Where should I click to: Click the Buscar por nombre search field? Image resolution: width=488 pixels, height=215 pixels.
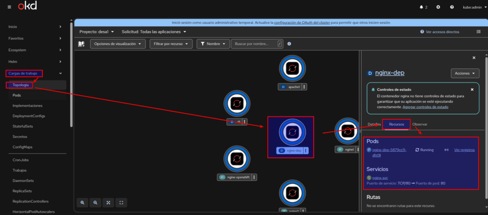[254, 44]
